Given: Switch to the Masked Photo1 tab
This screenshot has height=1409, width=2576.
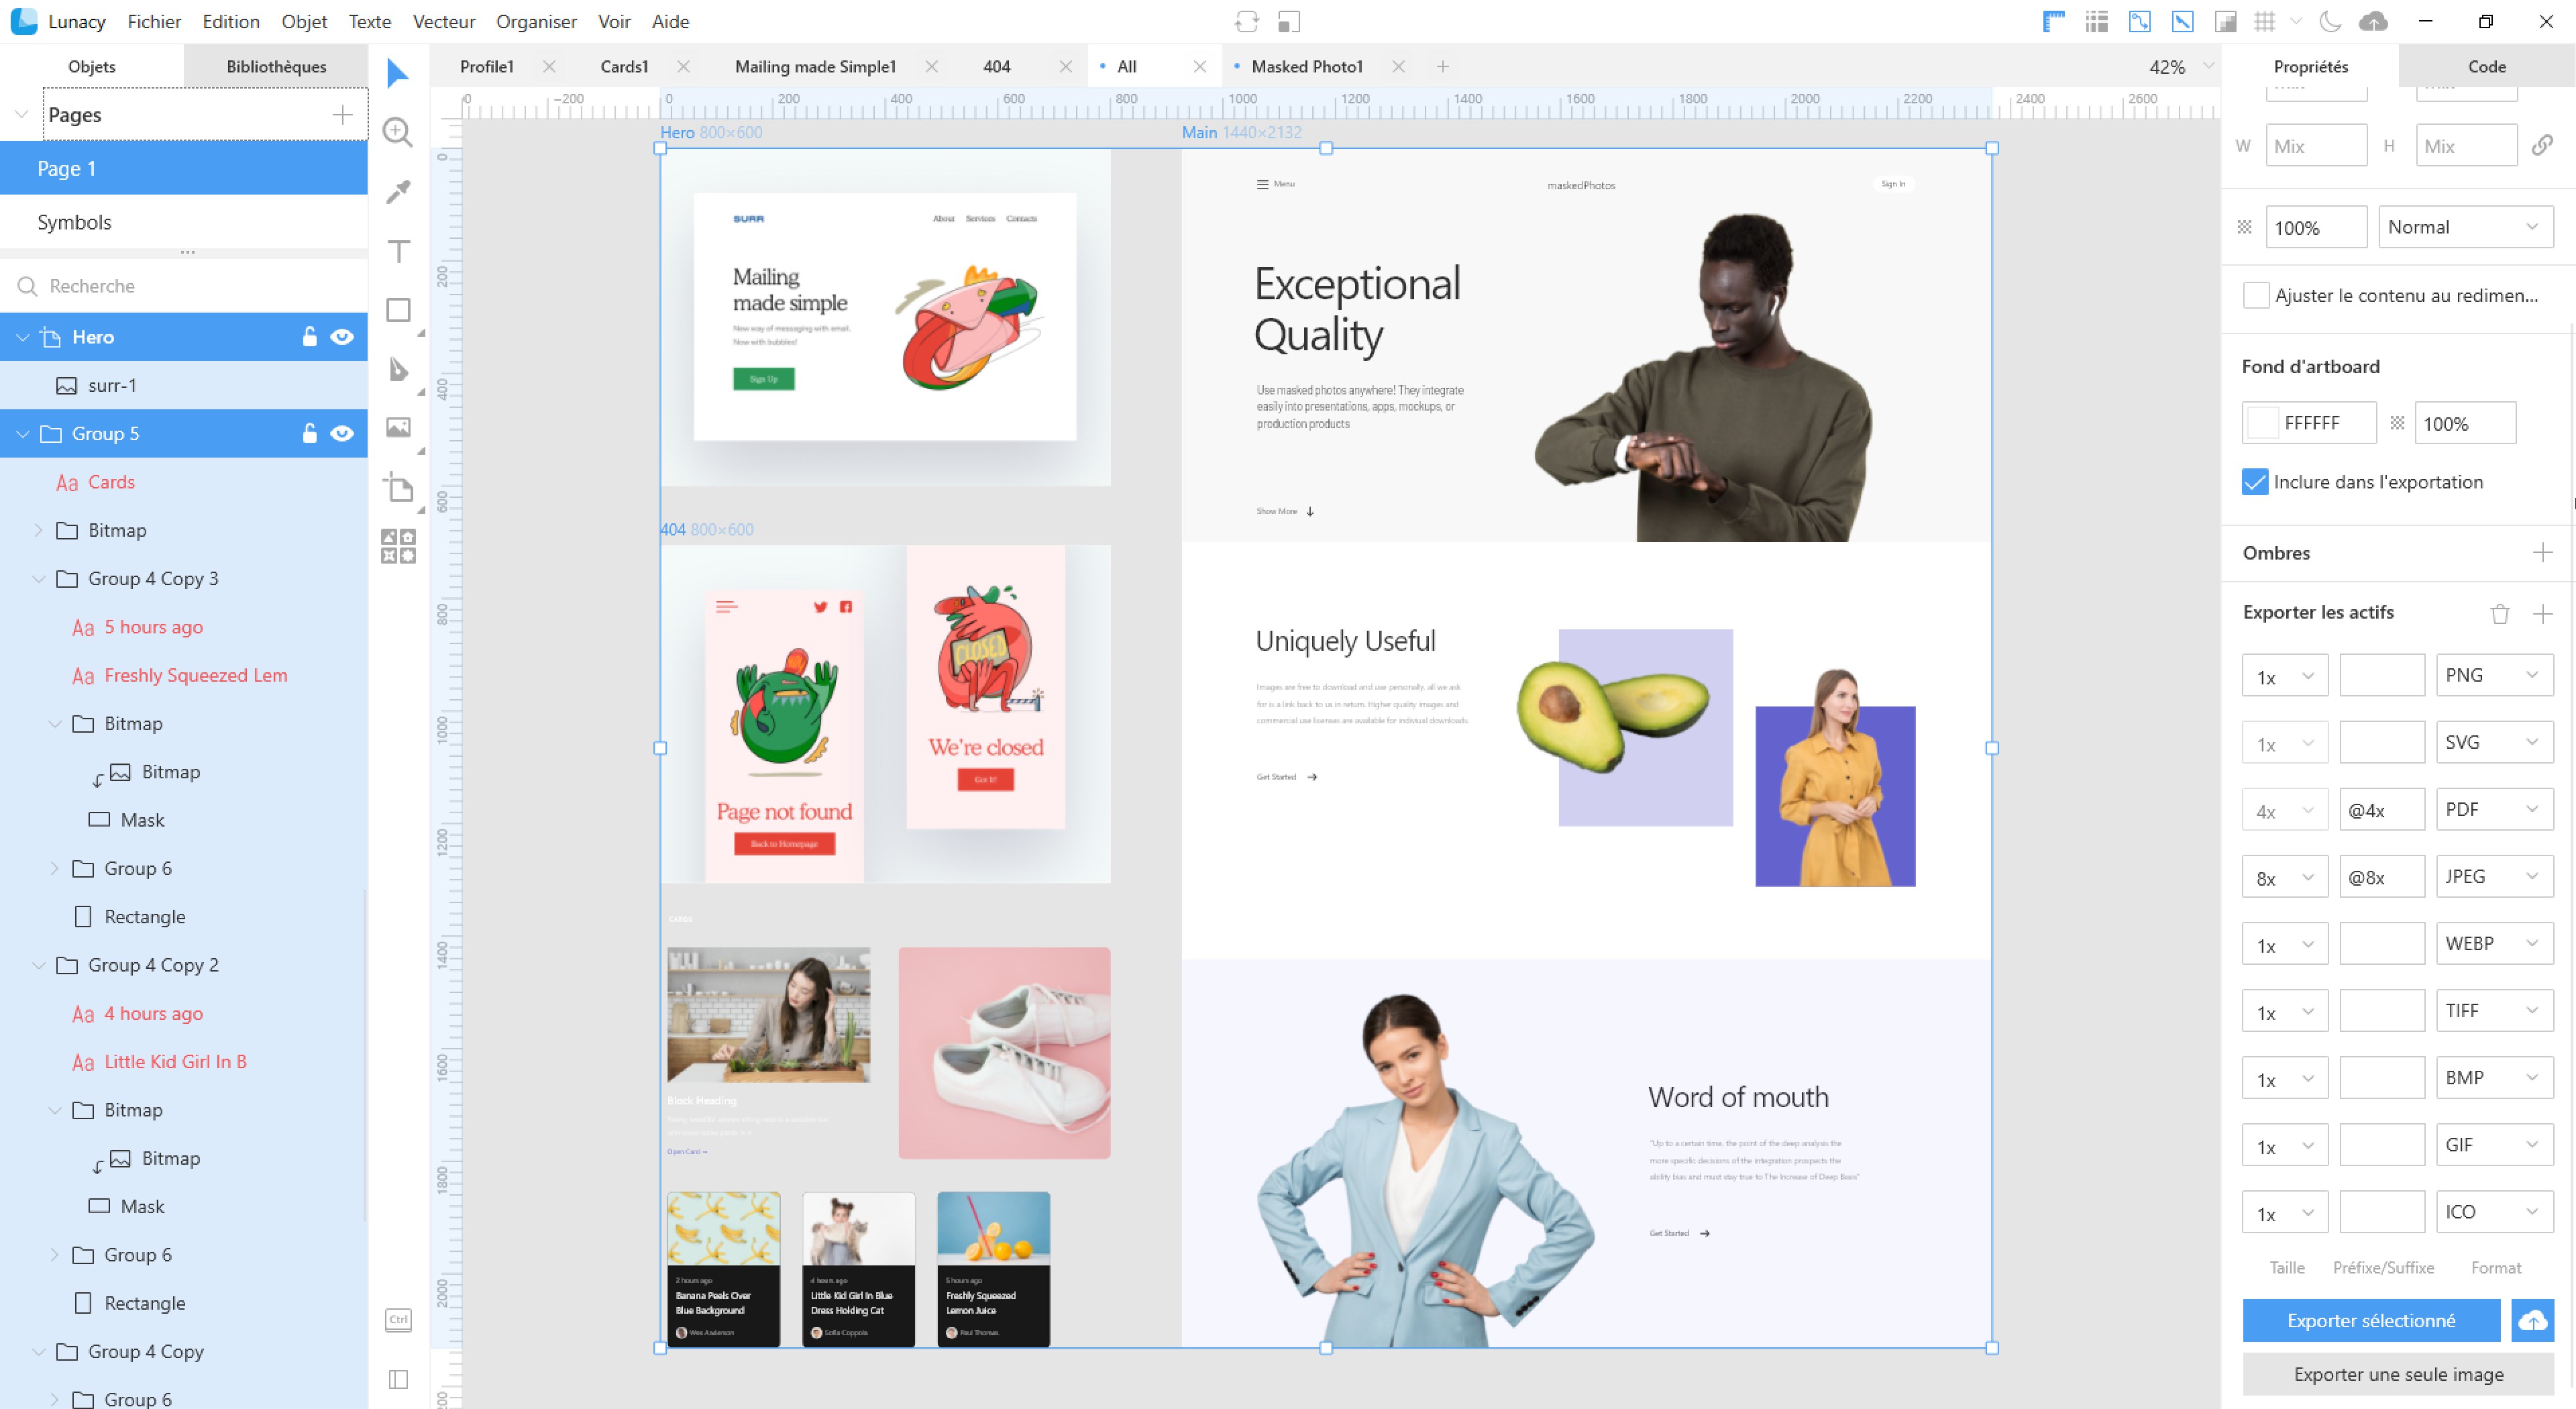Looking at the screenshot, I should (1306, 66).
